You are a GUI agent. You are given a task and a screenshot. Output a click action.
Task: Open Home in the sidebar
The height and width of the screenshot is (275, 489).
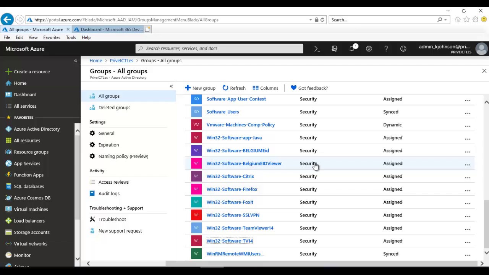[x=20, y=83]
